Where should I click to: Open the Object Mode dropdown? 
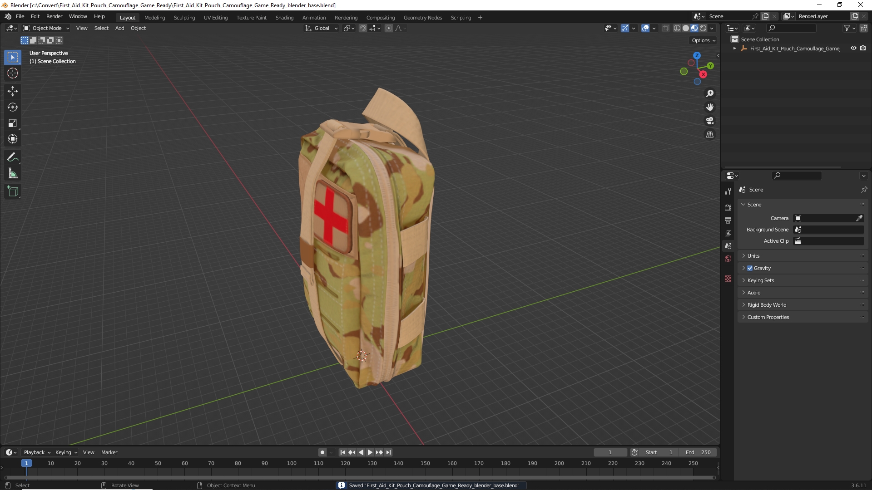[x=46, y=28]
